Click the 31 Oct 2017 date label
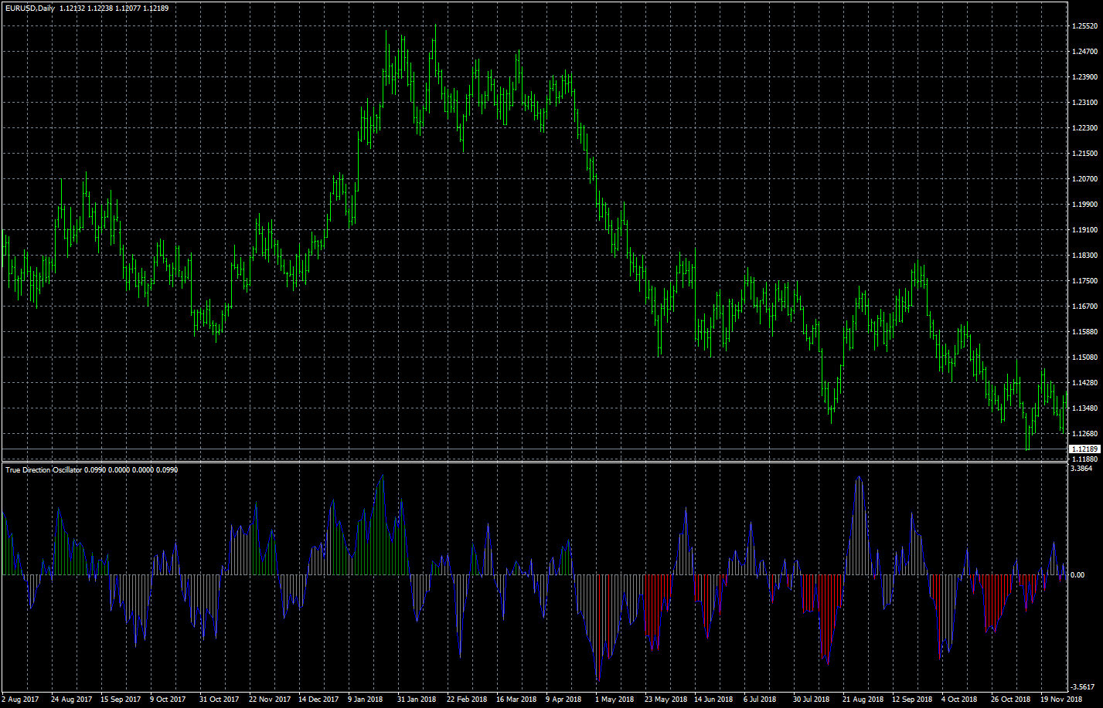The image size is (1103, 708). [x=219, y=700]
